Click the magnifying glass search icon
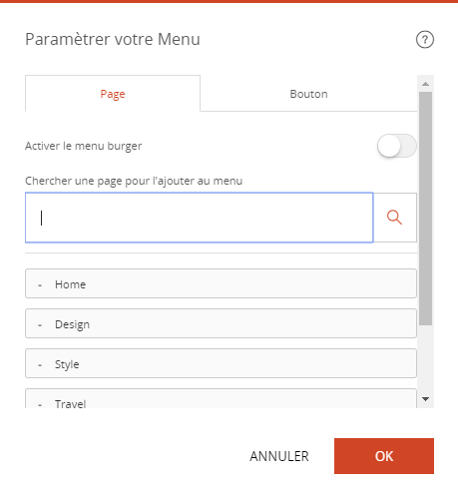 [x=395, y=218]
